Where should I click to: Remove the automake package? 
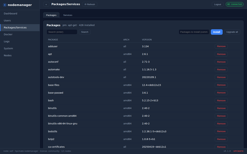click(x=221, y=70)
